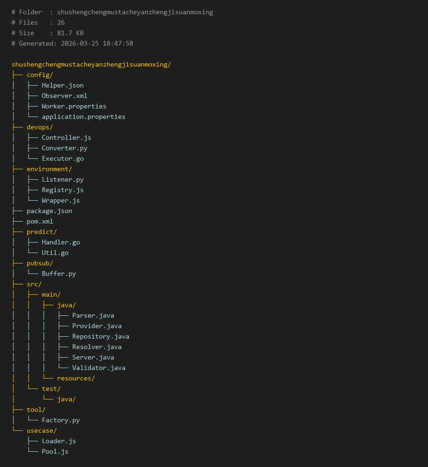Open Controller.js in devops

point(66,137)
